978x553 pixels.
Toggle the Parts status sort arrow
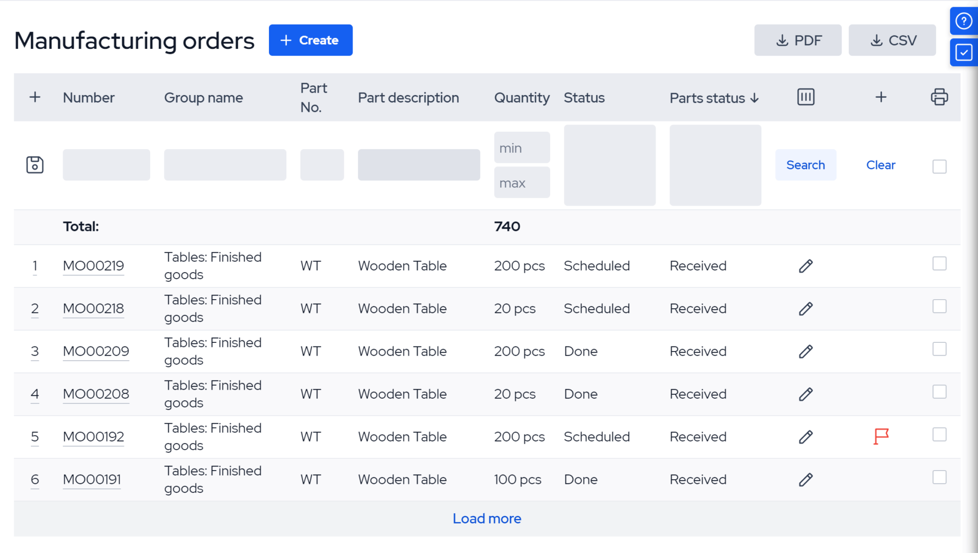click(755, 98)
